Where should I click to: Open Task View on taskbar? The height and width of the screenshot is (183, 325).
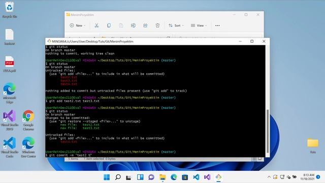pyautogui.click(x=128, y=177)
